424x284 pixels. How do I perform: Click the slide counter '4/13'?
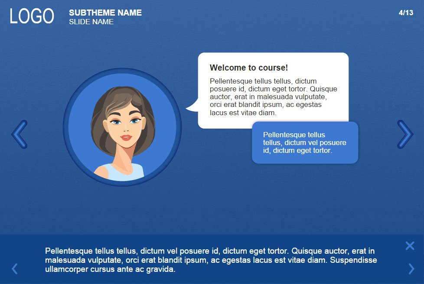coord(406,13)
